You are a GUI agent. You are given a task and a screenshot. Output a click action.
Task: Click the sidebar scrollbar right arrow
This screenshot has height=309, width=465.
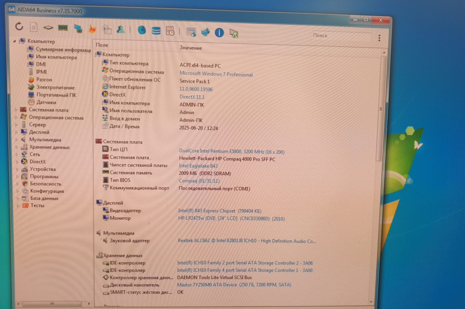(89, 304)
